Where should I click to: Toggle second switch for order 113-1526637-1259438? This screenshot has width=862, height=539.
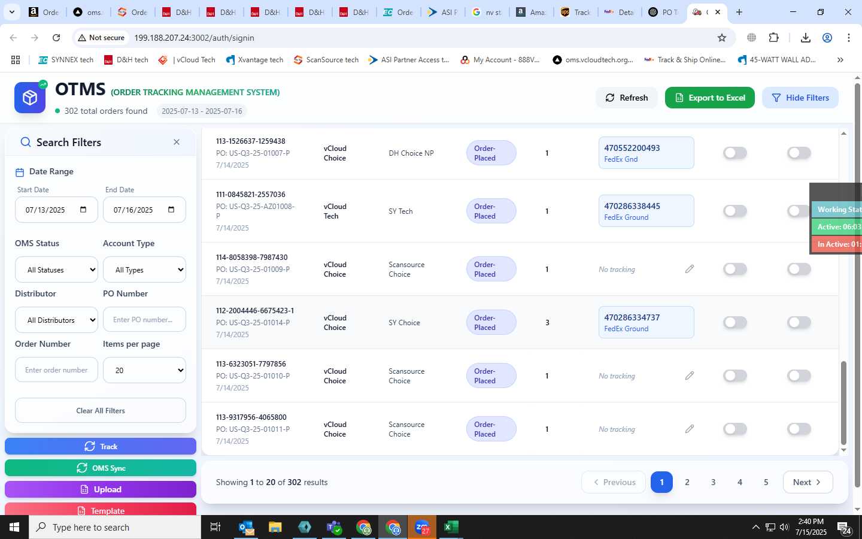[x=799, y=153]
